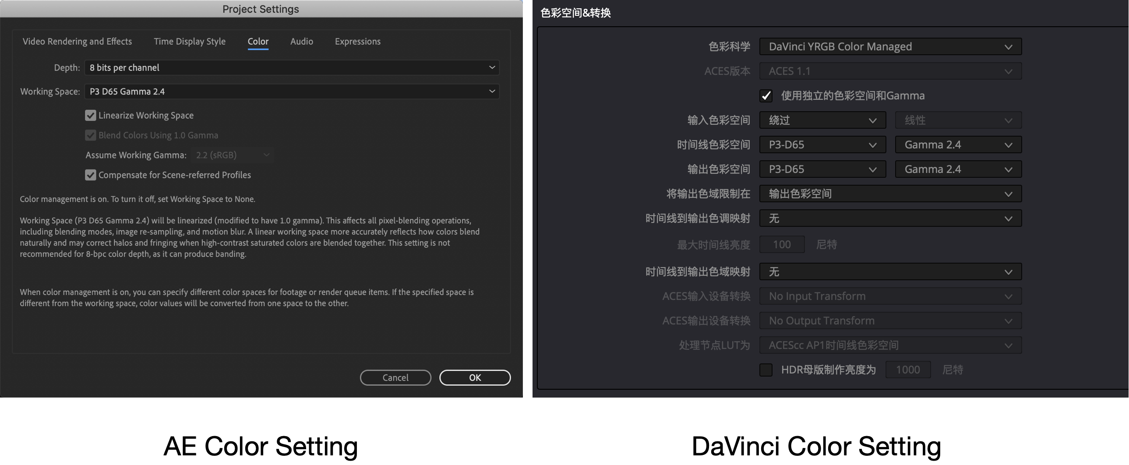1129x465 pixels.
Task: Select the Color tab
Action: 258,41
